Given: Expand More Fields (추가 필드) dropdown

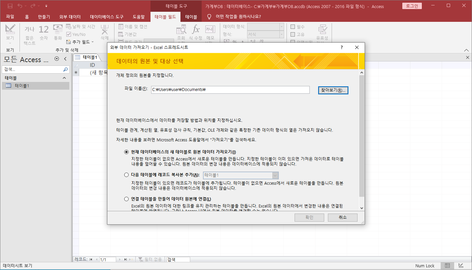Looking at the screenshot, I should [x=80, y=42].
